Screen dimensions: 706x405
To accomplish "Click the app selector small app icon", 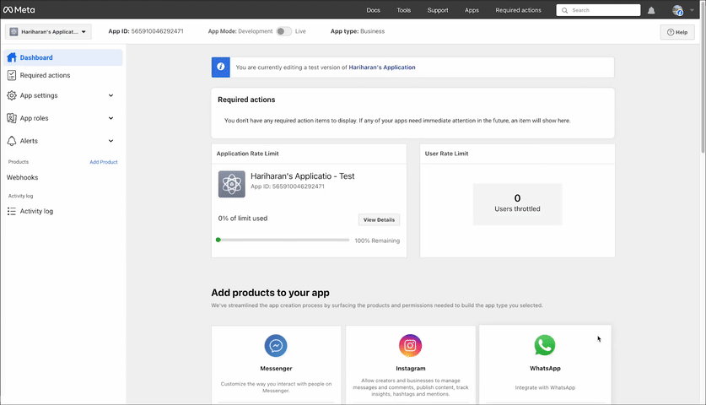I will click(14, 31).
